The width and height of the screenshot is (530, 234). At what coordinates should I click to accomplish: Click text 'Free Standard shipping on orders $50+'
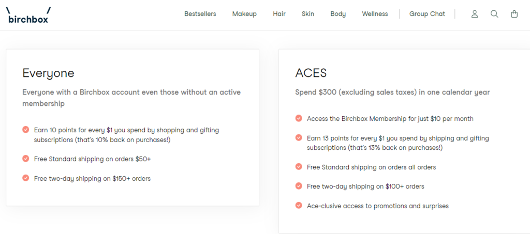pos(92,159)
